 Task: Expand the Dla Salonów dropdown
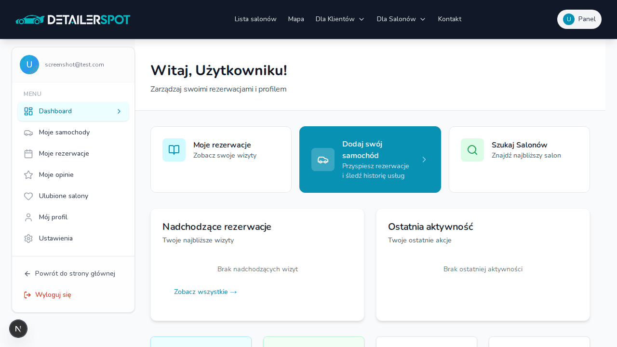coord(401,19)
